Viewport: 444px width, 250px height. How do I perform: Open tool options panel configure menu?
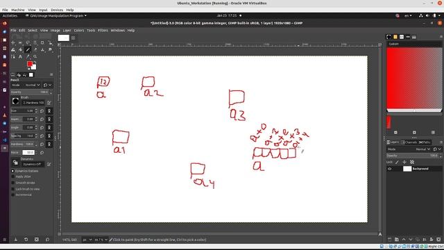(x=51, y=74)
